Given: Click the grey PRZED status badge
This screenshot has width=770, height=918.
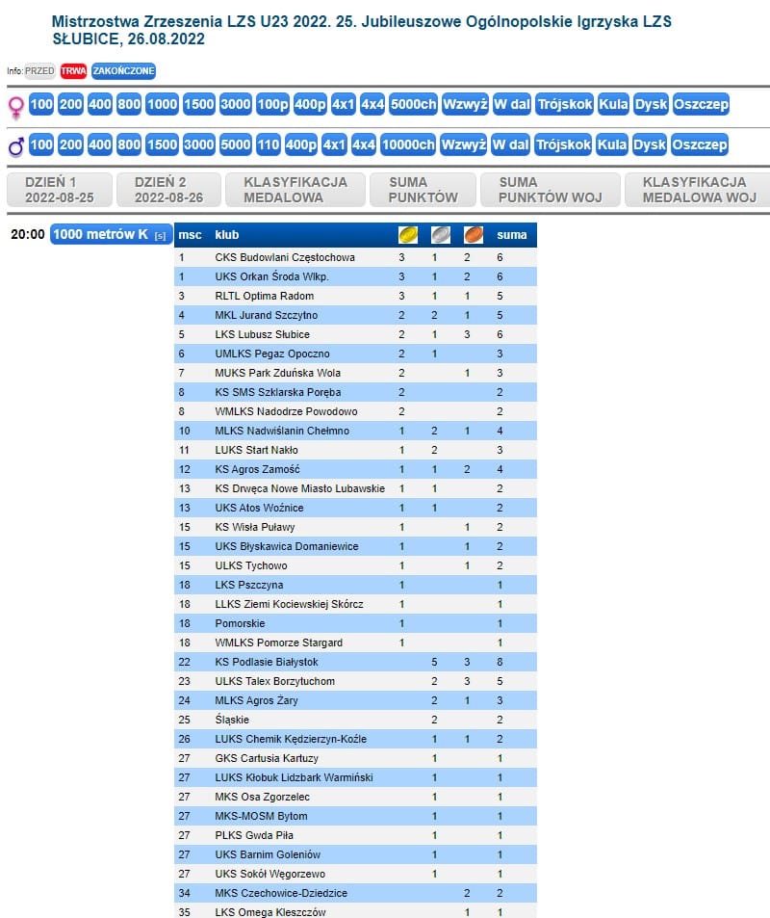Looking at the screenshot, I should 39,71.
